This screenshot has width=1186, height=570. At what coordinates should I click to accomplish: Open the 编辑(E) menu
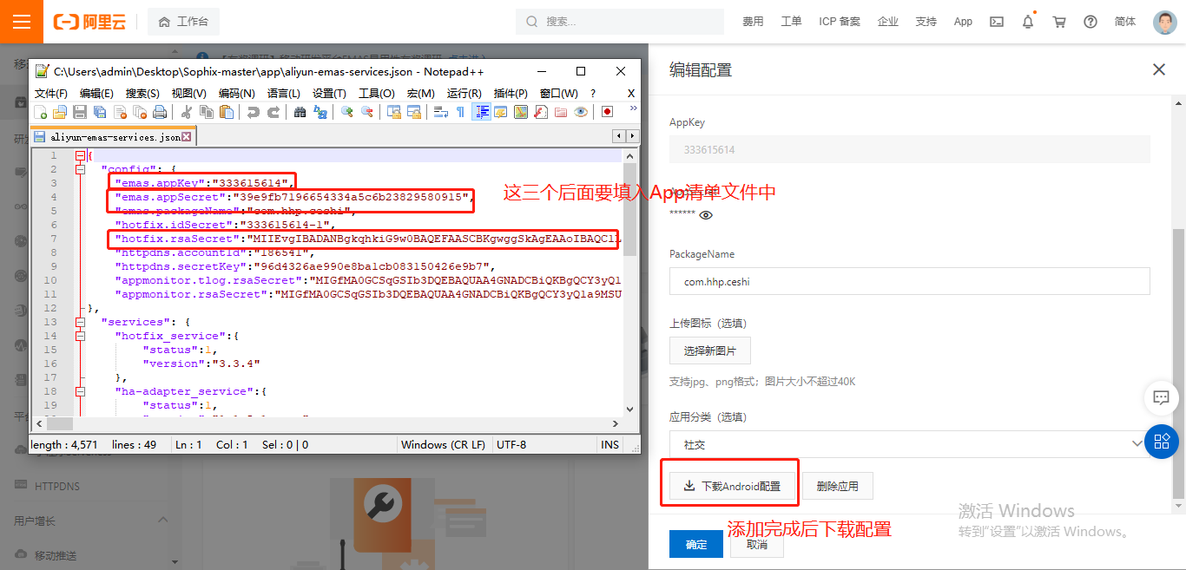coord(96,93)
